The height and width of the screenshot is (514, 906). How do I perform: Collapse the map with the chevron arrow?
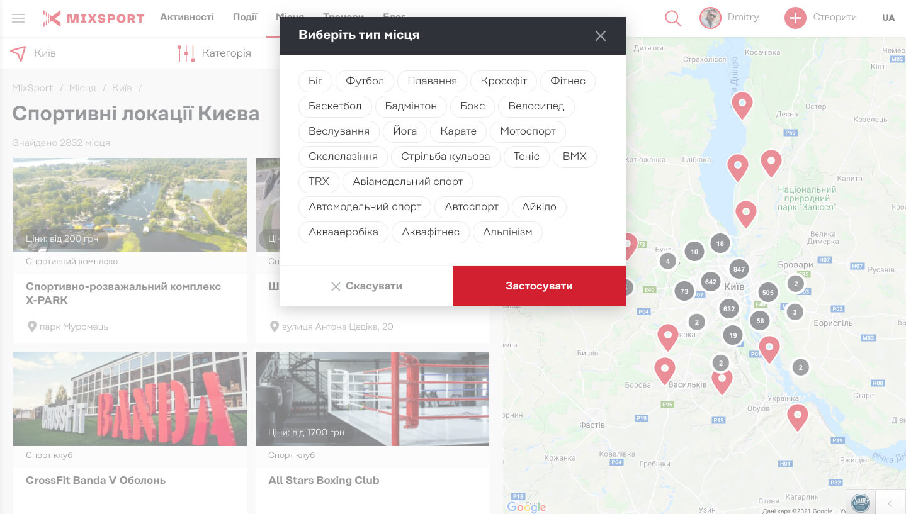click(890, 503)
